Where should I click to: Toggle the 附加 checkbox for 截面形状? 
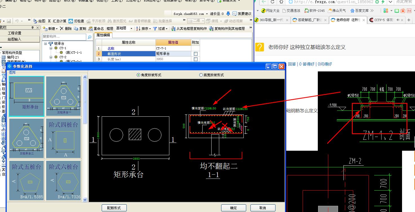click(196, 54)
